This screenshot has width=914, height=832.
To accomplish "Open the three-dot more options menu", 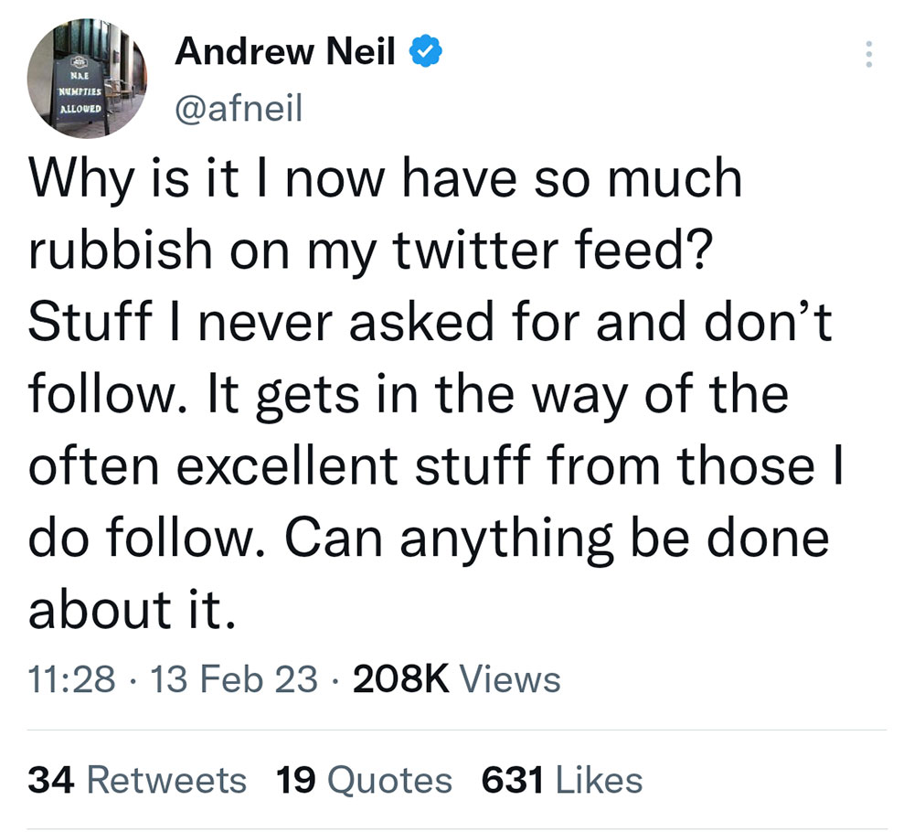I will point(867,57).
